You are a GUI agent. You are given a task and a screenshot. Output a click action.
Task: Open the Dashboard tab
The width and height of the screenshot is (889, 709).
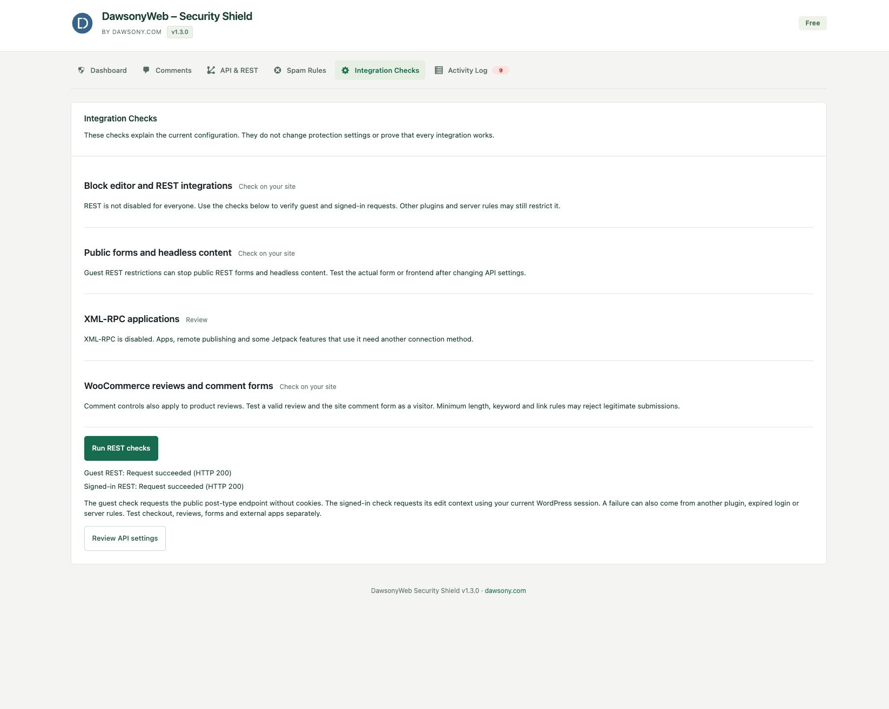102,70
